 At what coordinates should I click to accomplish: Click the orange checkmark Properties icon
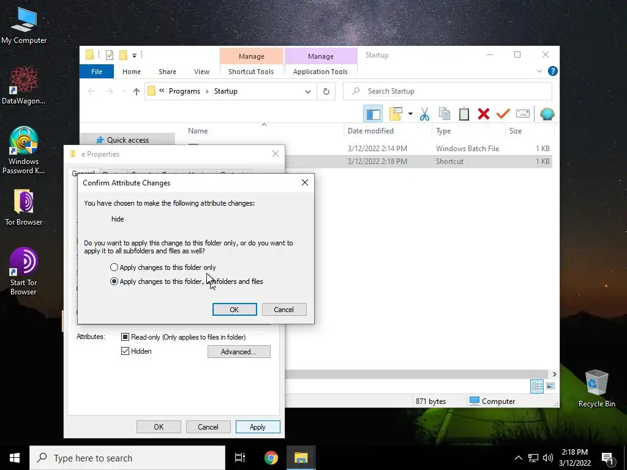pyautogui.click(x=503, y=114)
